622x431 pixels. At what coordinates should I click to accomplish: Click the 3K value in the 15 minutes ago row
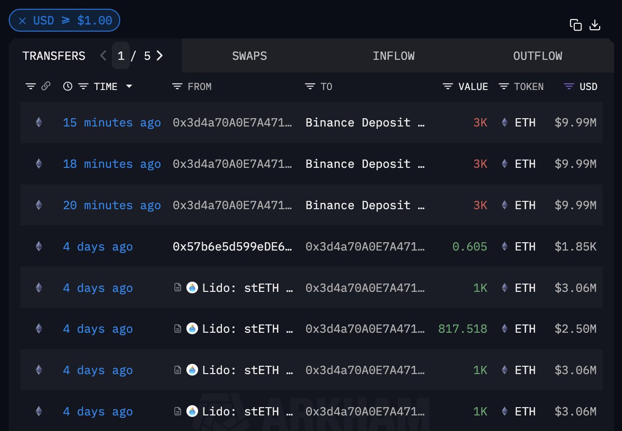pyautogui.click(x=480, y=123)
